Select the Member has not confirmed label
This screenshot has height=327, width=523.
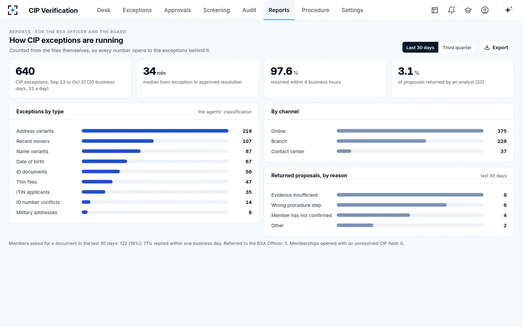[301, 215]
